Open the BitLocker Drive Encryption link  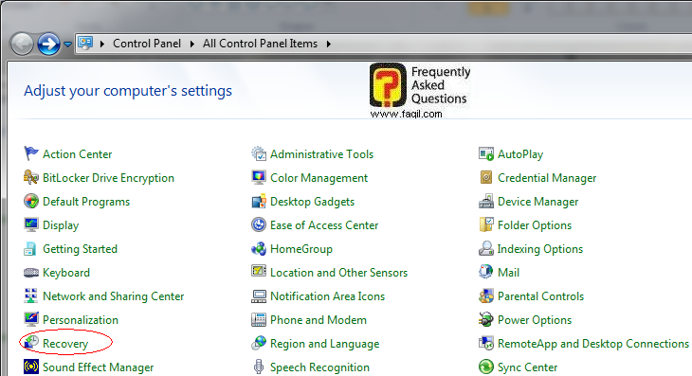108,178
